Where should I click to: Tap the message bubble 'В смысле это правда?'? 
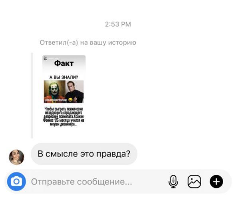(x=84, y=154)
